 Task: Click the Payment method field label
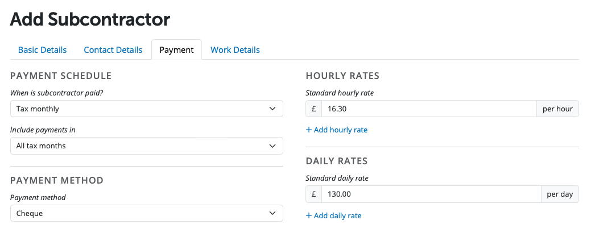click(x=38, y=197)
